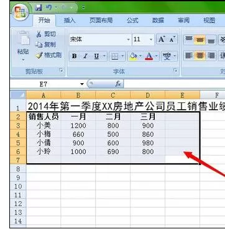Decrease font size with the small A icon
The height and width of the screenshot is (229, 225).
tap(172, 39)
